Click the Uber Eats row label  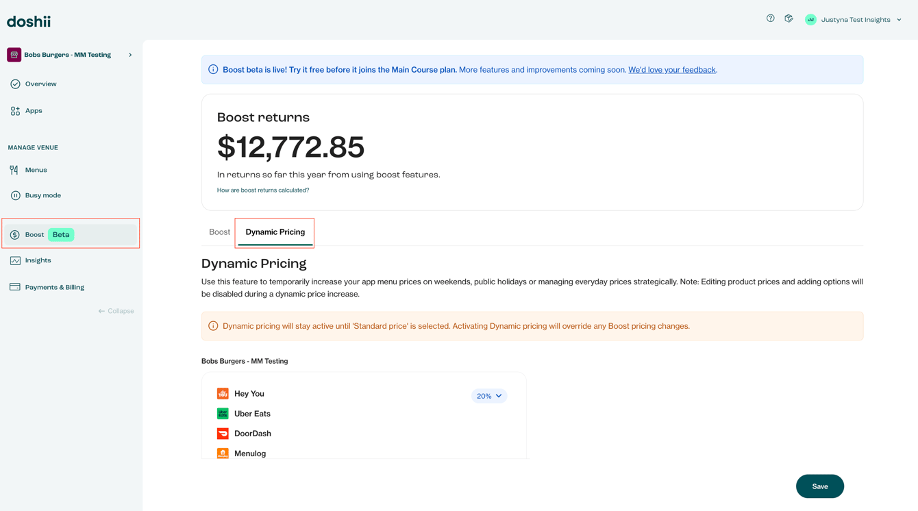pyautogui.click(x=252, y=414)
